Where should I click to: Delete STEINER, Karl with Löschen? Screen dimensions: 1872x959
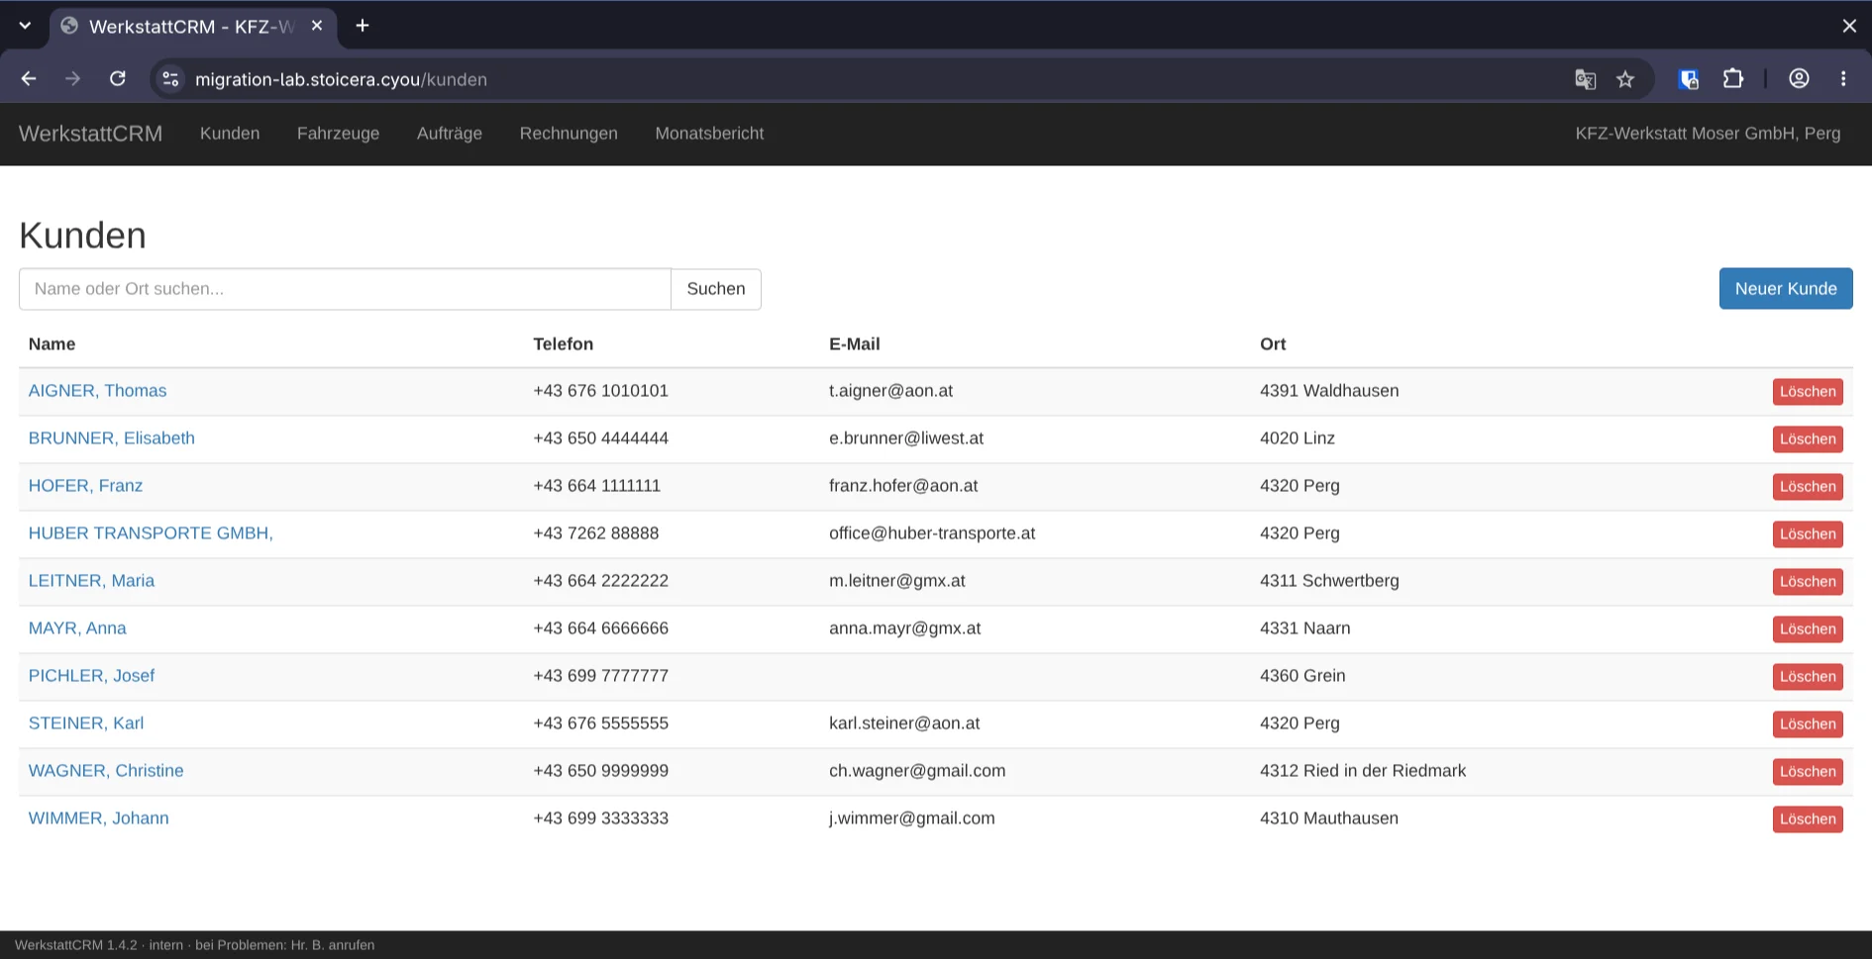[1808, 724]
